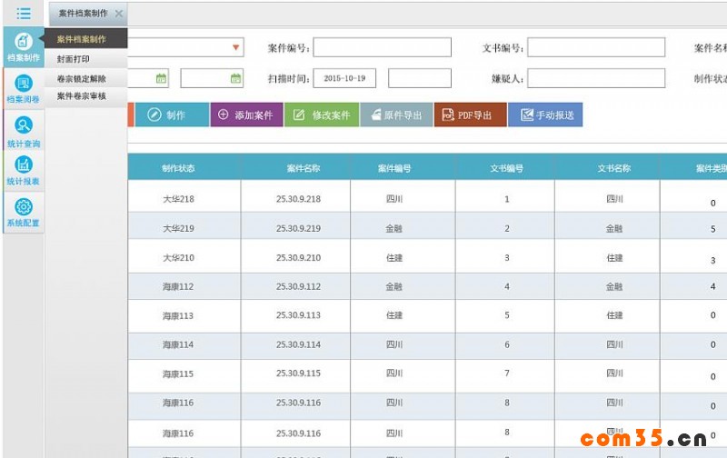Click the empty scan time end field
Image resolution: width=727 pixels, height=458 pixels.
click(x=420, y=78)
